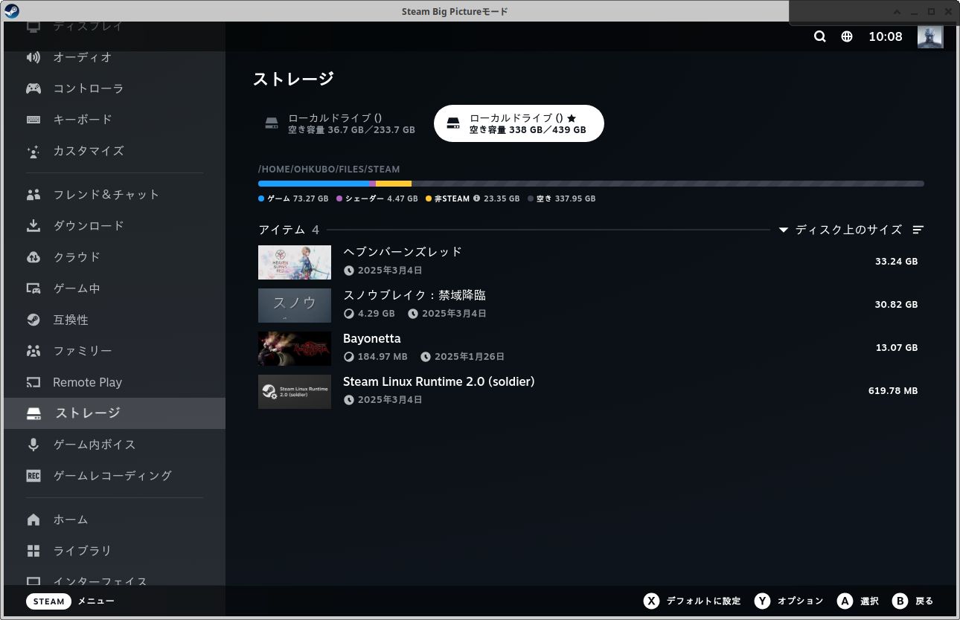This screenshot has width=960, height=620.
Task: Click the filter icon beside the sort dropdown
Action: 918,230
